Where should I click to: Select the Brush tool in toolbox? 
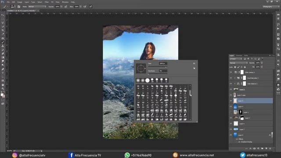3,42
